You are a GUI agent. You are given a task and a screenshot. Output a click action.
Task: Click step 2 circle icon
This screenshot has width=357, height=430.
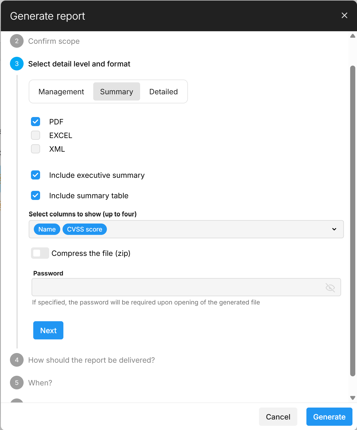click(17, 41)
